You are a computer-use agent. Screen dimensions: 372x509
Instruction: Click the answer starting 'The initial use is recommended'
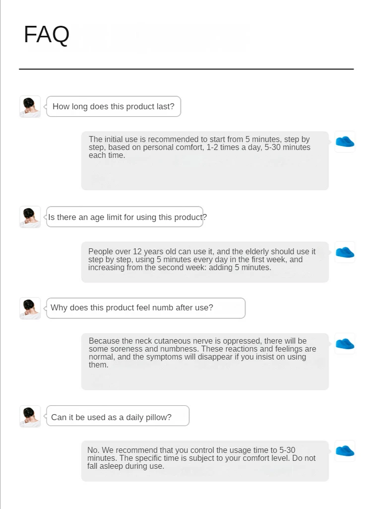pyautogui.click(x=205, y=161)
